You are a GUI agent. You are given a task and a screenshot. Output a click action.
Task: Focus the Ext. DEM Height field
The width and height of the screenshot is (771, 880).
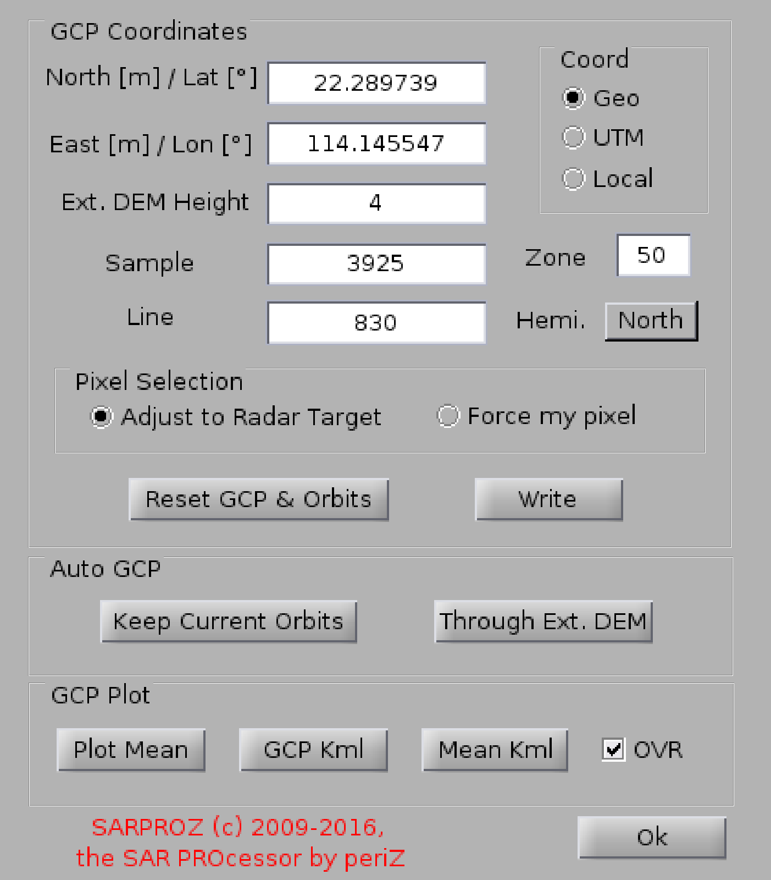(x=376, y=204)
